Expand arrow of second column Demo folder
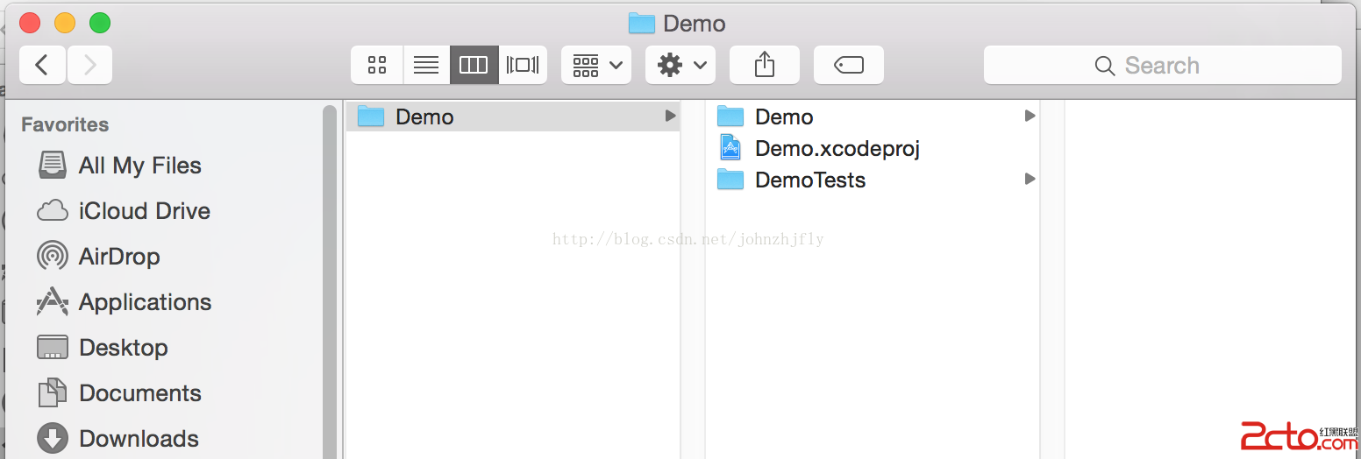This screenshot has height=459, width=1361. pyautogui.click(x=1030, y=116)
